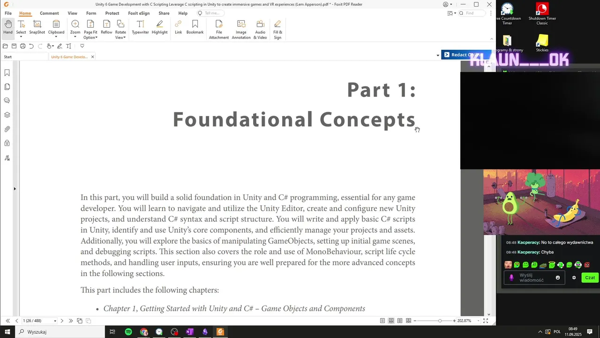This screenshot has width=600, height=338.
Task: Open the document tab list dropdown arrow
Action: [438, 55]
